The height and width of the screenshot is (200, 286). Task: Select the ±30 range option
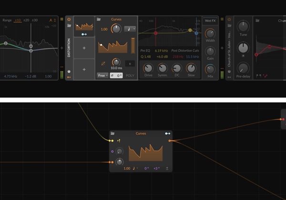click(x=35, y=20)
